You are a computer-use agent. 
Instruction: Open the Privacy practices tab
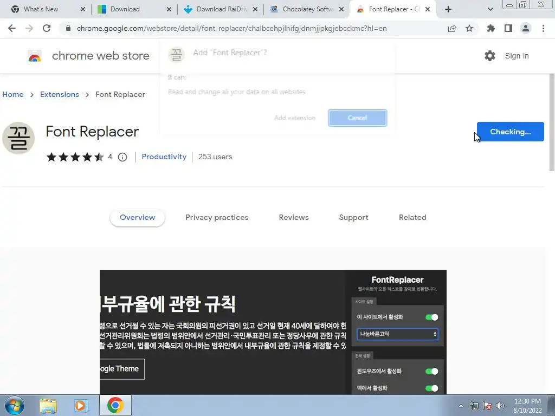tap(217, 218)
